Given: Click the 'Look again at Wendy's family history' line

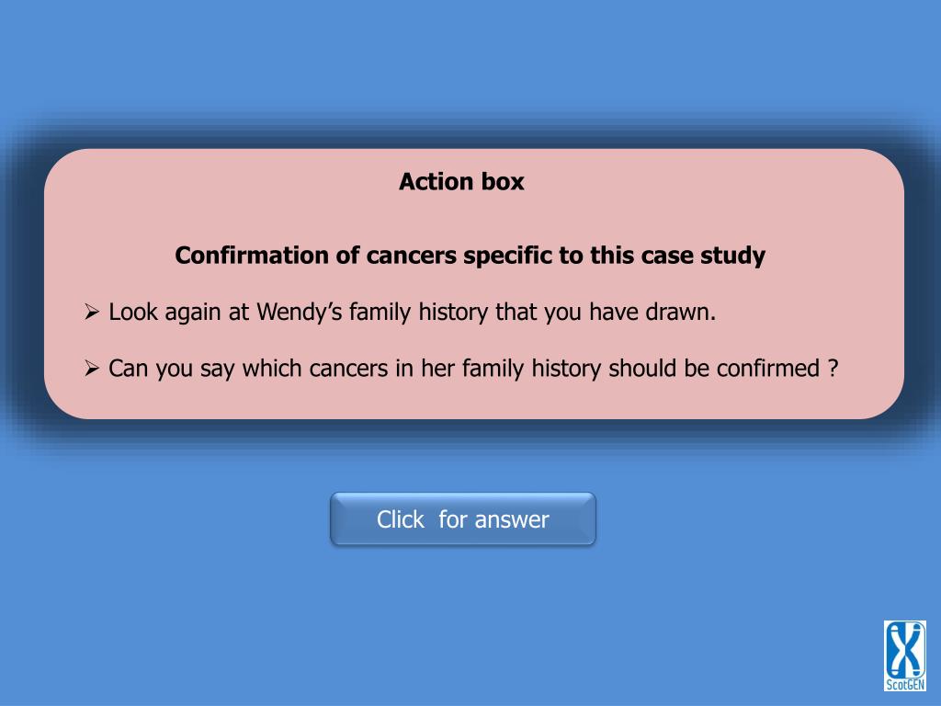Looking at the screenshot, I should [413, 313].
